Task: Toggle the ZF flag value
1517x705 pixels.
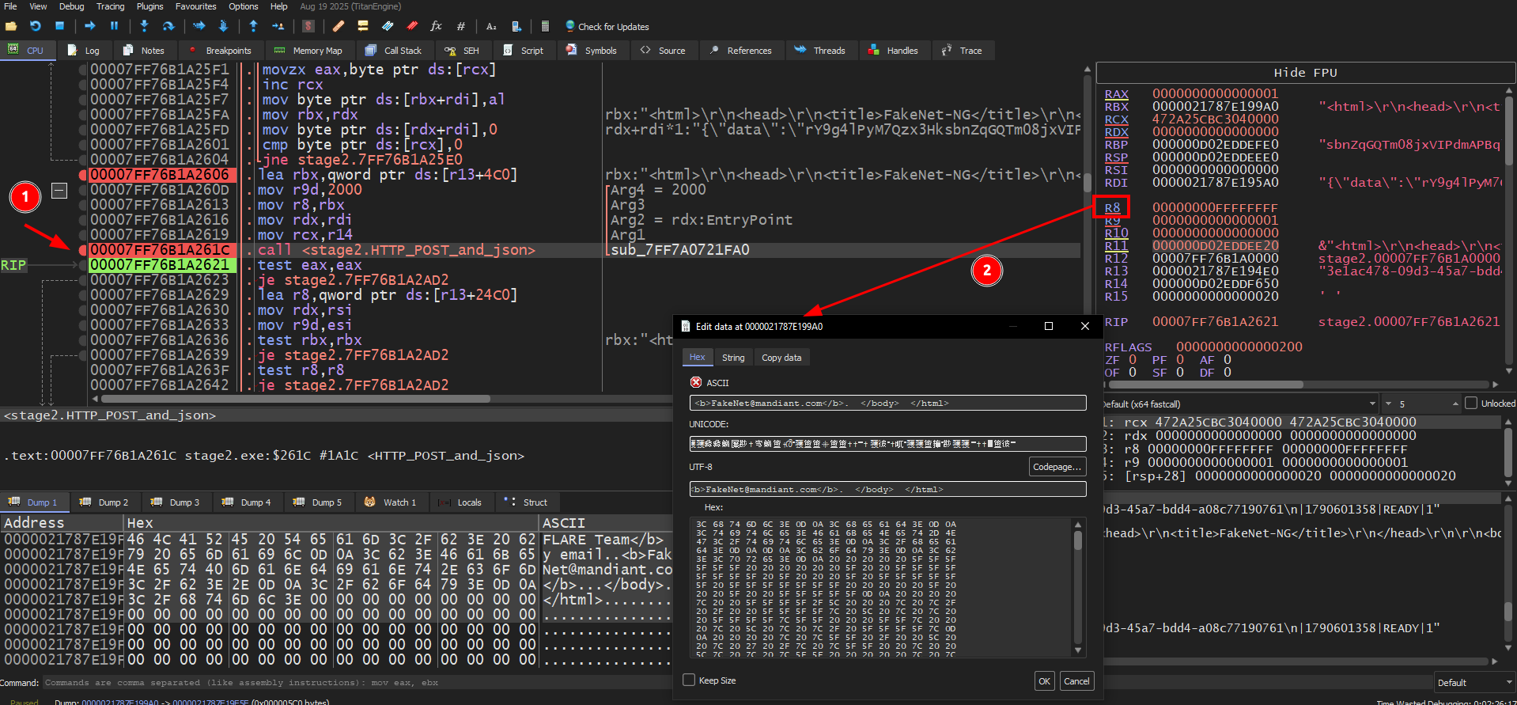Action: click(1133, 360)
